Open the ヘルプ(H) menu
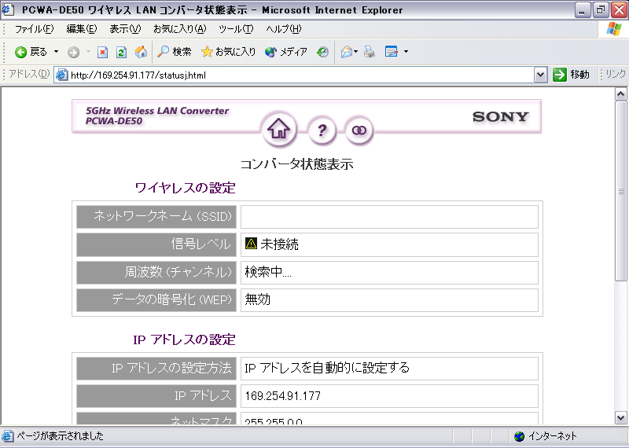 point(283,29)
